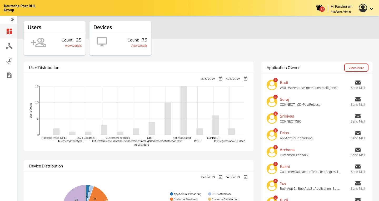379x201 pixels.
Task: Open Archana application owner name
Action: [287, 150]
